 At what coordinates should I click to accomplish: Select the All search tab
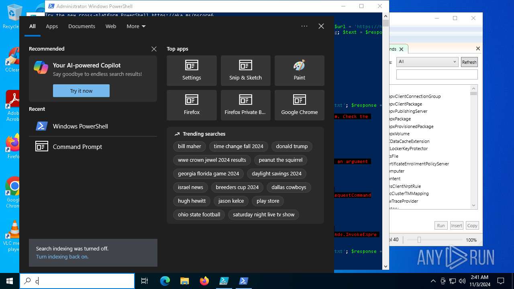[x=33, y=26]
